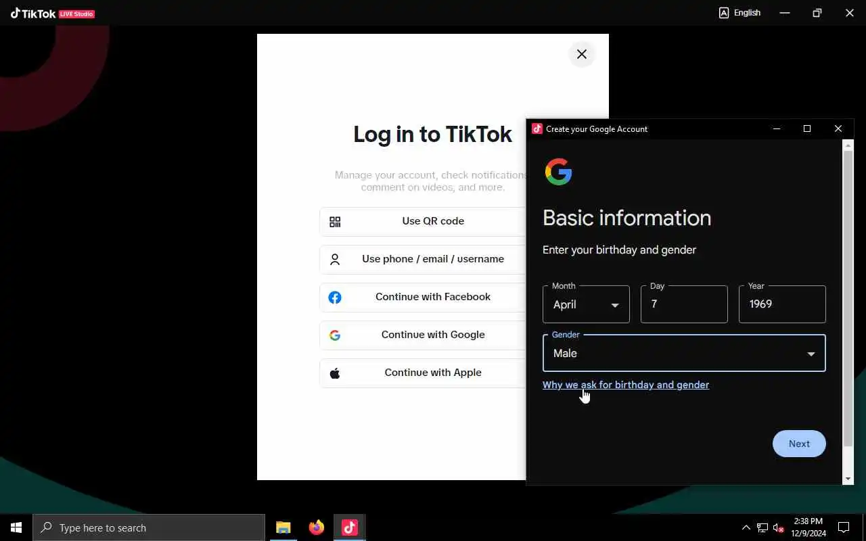
Task: Close the Create your Google Account window
Action: [838, 128]
